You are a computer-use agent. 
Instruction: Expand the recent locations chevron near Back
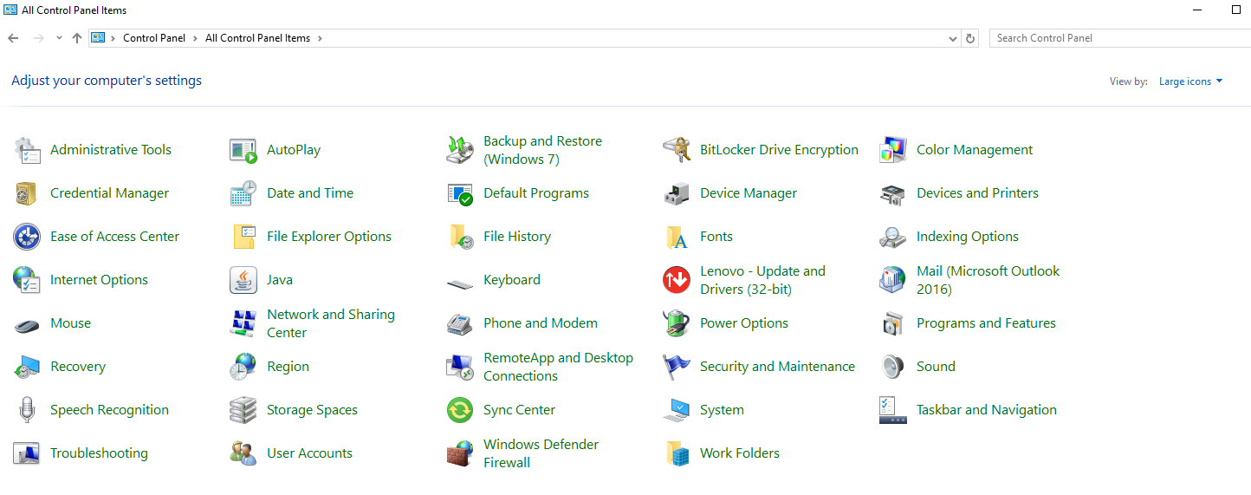click(x=59, y=38)
